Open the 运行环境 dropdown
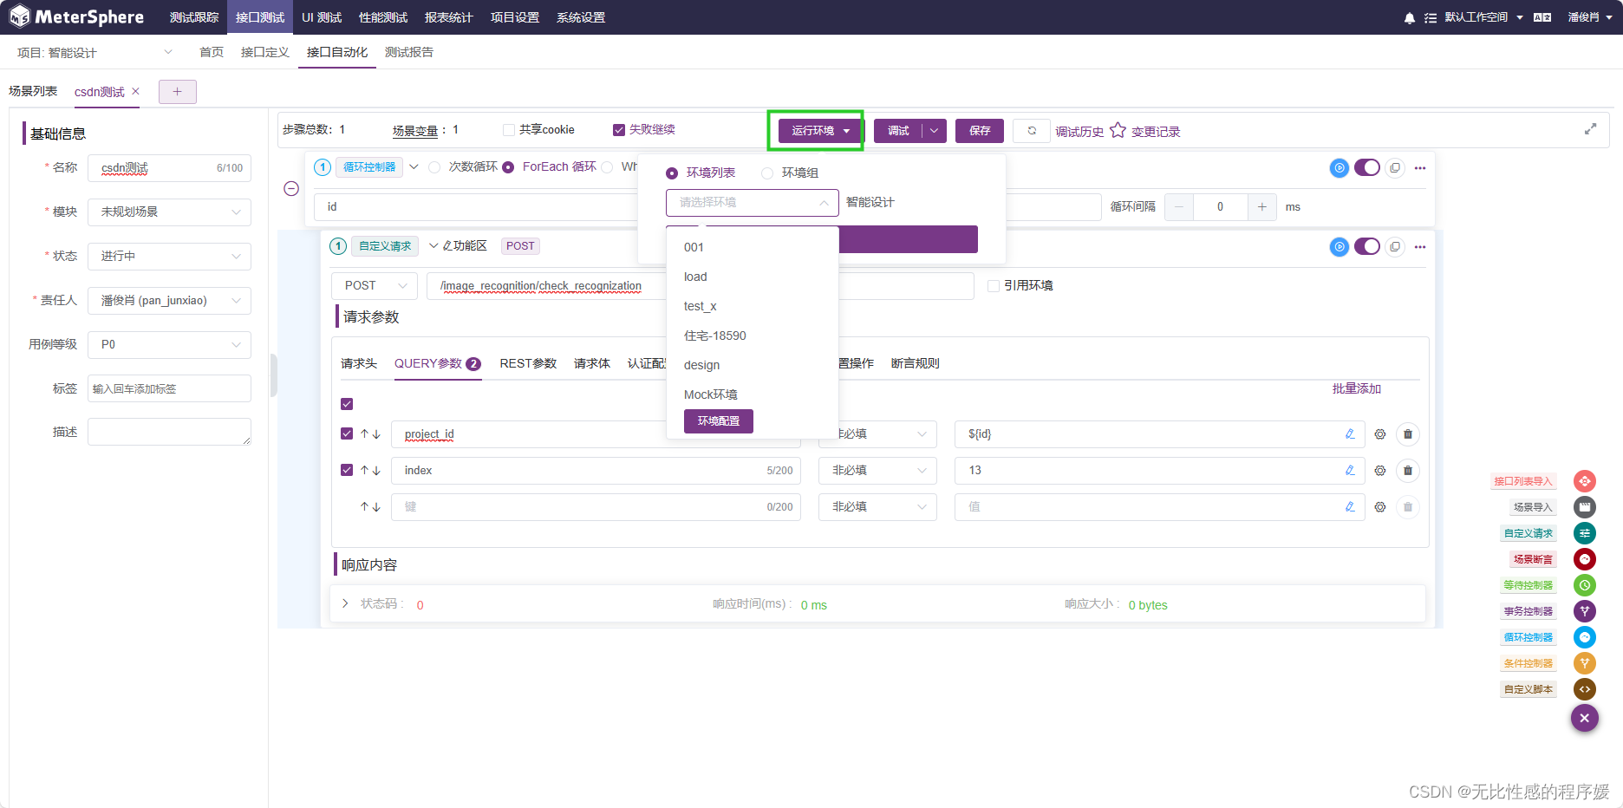The image size is (1623, 808). tap(820, 131)
